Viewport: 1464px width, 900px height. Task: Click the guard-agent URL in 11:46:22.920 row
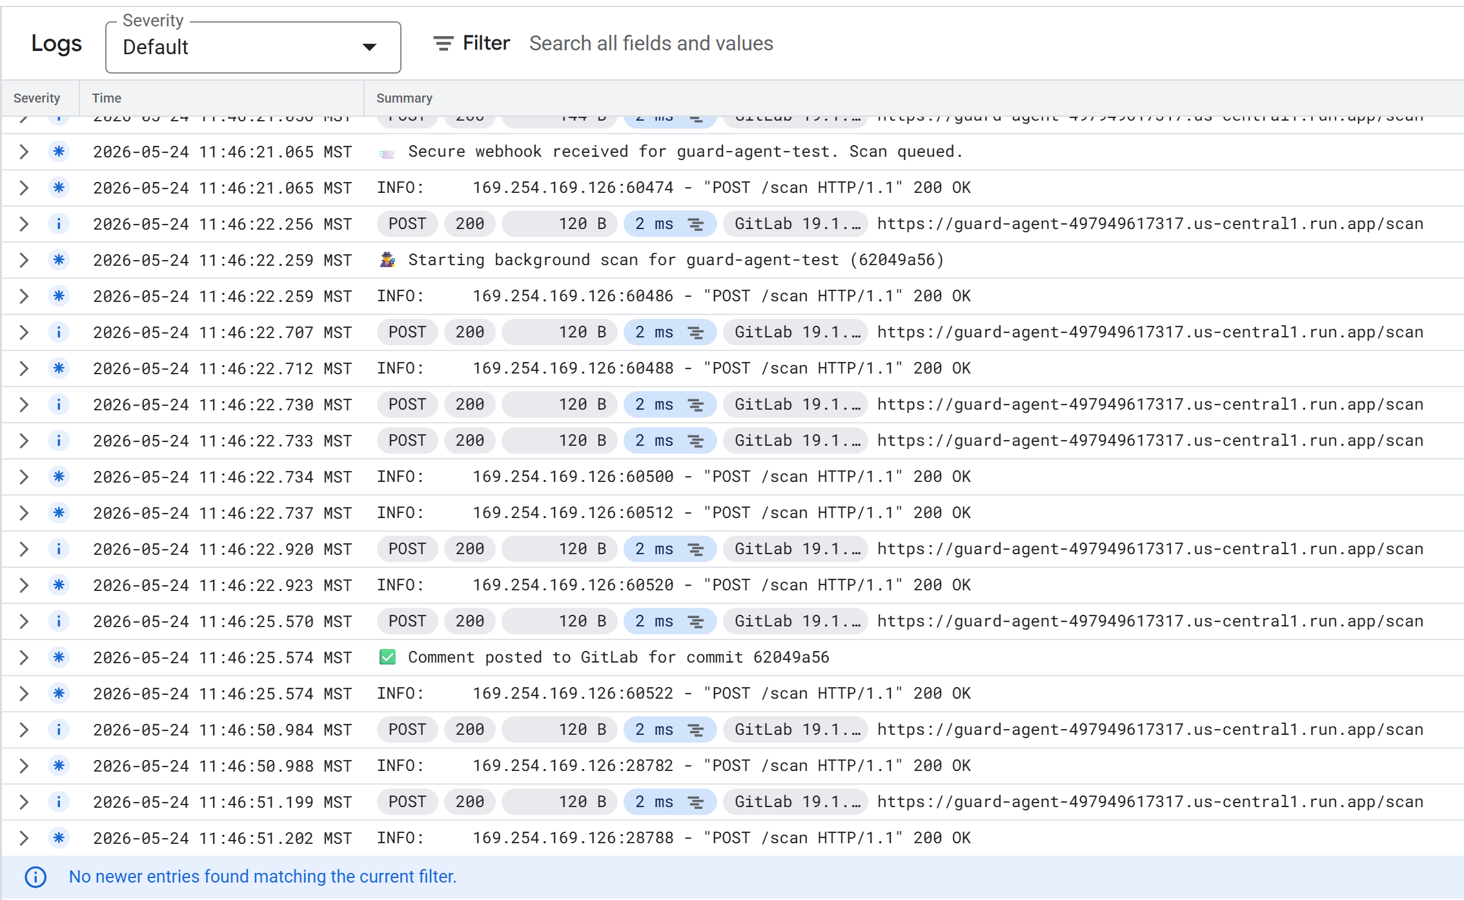click(x=1150, y=549)
